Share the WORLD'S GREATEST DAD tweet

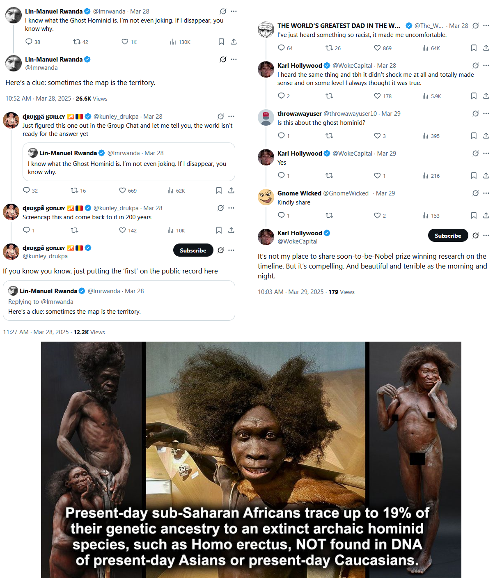click(486, 48)
